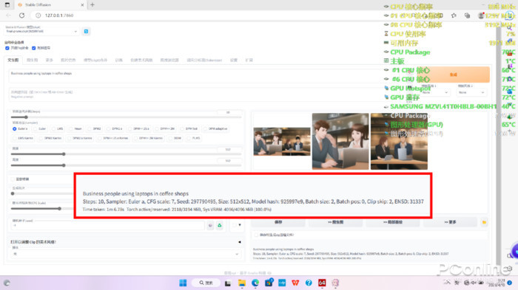Image resolution: width=518 pixels, height=290 pixels.
Task: Click the browser reload page icon
Action: pyautogui.click(x=21, y=15)
